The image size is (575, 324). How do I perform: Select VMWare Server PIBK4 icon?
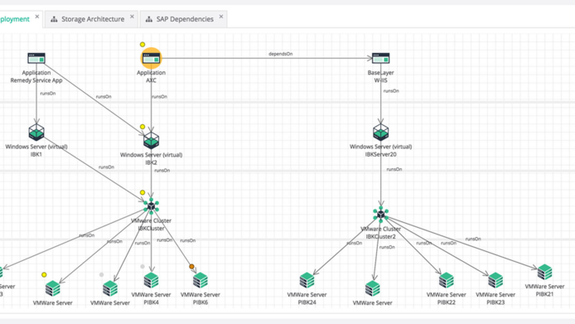pyautogui.click(x=151, y=281)
